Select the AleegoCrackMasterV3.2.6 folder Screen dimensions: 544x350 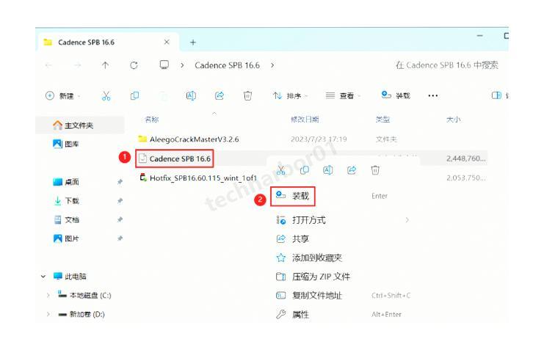click(189, 139)
